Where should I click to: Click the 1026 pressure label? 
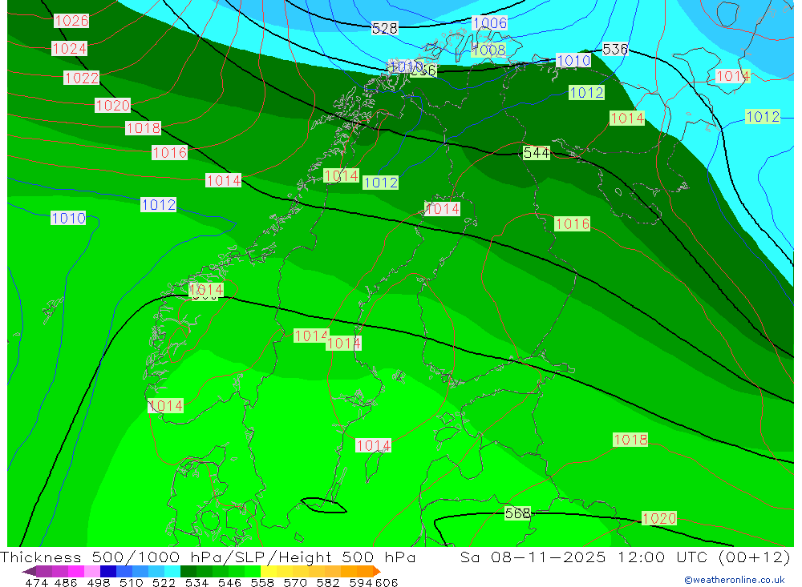(71, 21)
